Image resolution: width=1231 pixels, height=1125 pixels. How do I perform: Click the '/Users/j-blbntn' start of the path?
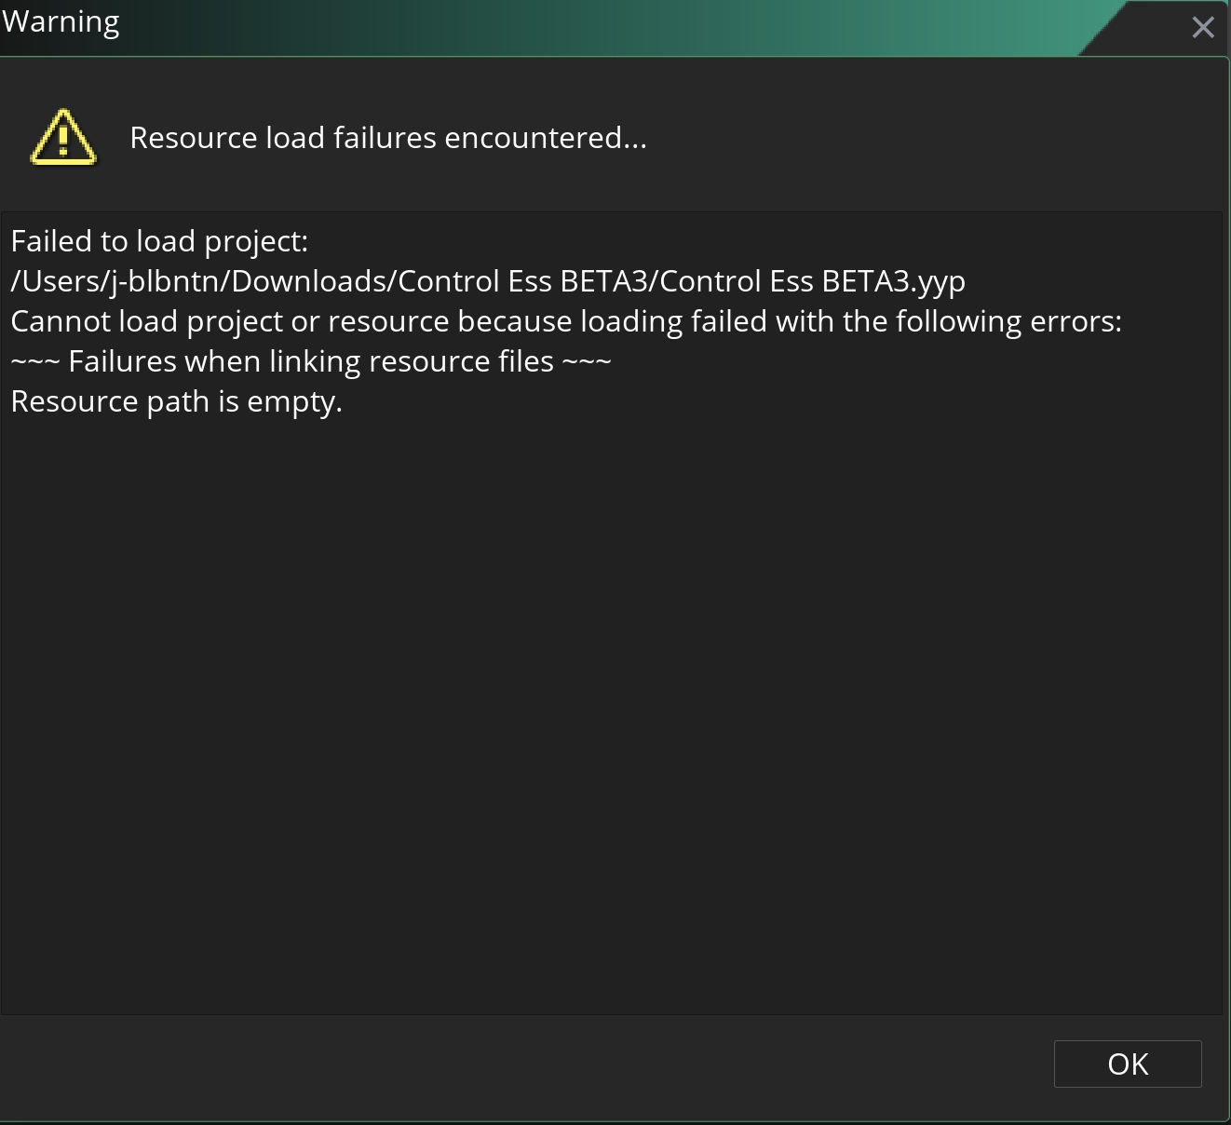pos(114,281)
